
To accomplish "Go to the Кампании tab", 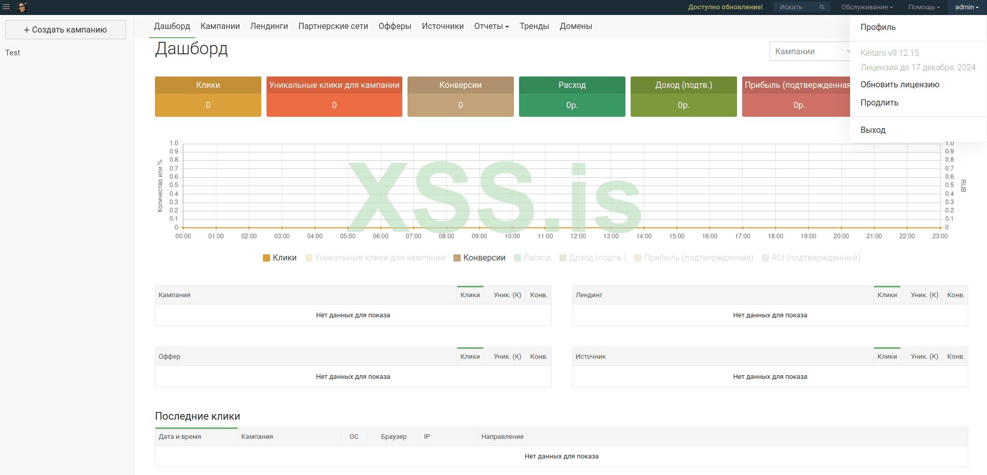I will [x=220, y=26].
